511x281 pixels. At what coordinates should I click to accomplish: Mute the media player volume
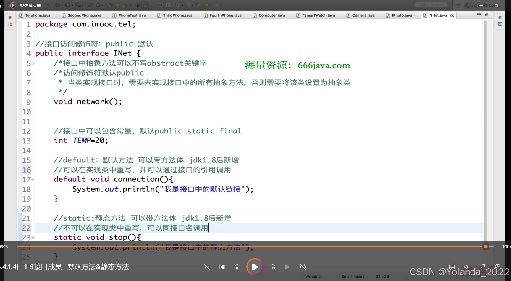(467, 267)
